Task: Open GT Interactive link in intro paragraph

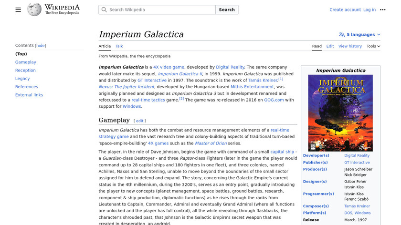Action: 152,80
